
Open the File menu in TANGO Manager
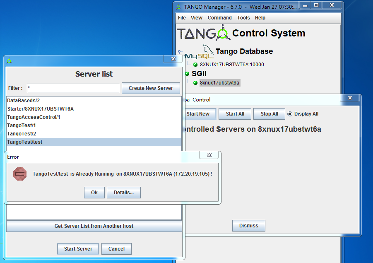182,18
